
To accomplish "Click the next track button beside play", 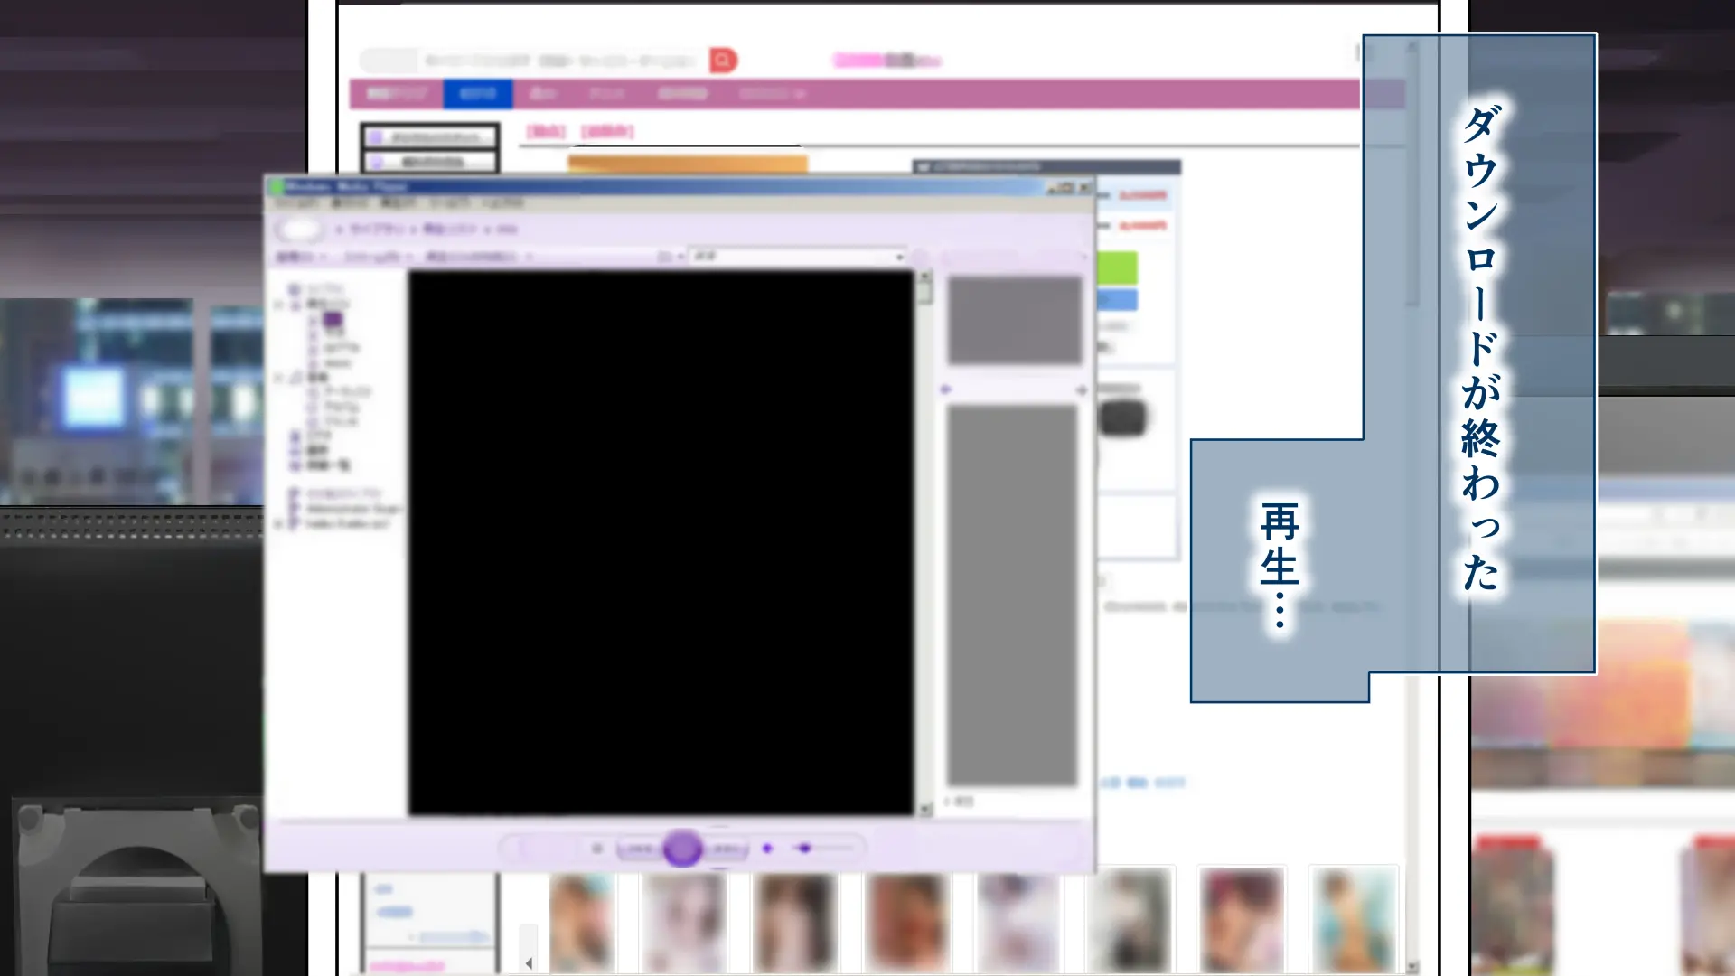I will pos(727,849).
